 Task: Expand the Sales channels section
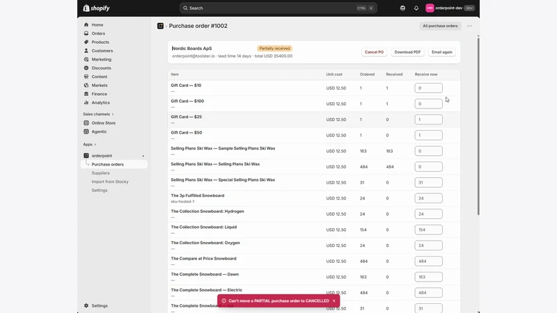[98, 114]
